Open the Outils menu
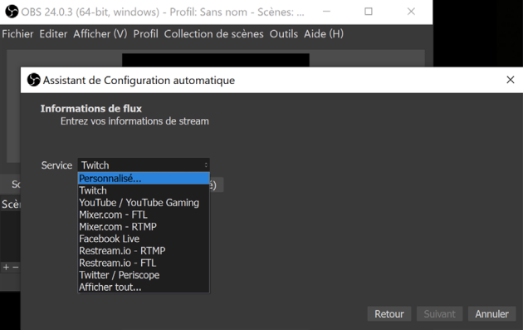Image resolution: width=523 pixels, height=330 pixels. (x=284, y=34)
